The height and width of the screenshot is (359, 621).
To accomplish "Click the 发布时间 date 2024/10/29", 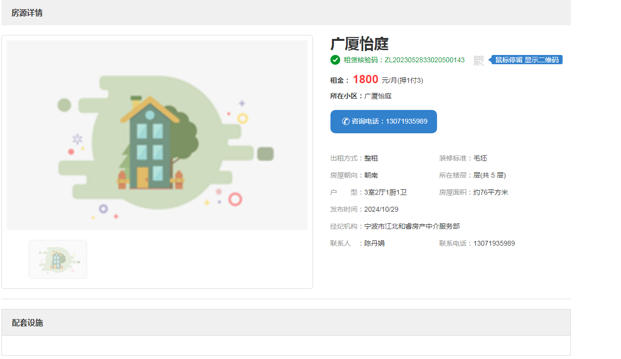I will point(381,209).
